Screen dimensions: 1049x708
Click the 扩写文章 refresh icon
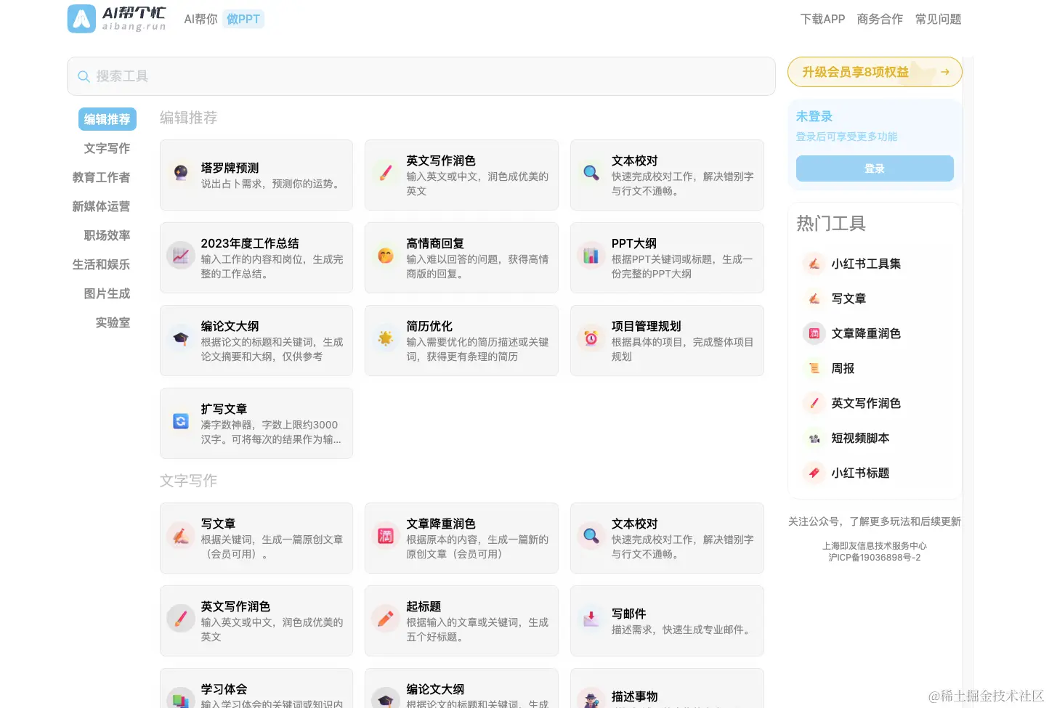[180, 421]
